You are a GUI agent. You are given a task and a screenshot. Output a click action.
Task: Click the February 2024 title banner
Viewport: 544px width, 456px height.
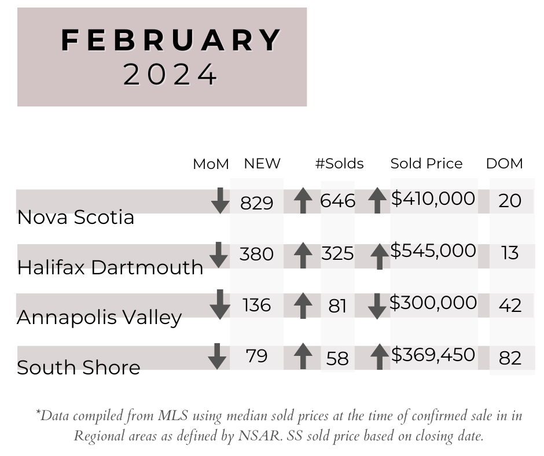point(162,57)
